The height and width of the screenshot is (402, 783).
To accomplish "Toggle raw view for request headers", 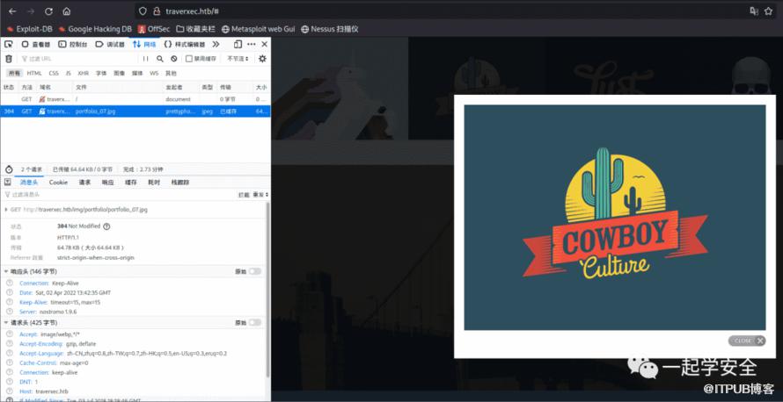I will point(254,322).
